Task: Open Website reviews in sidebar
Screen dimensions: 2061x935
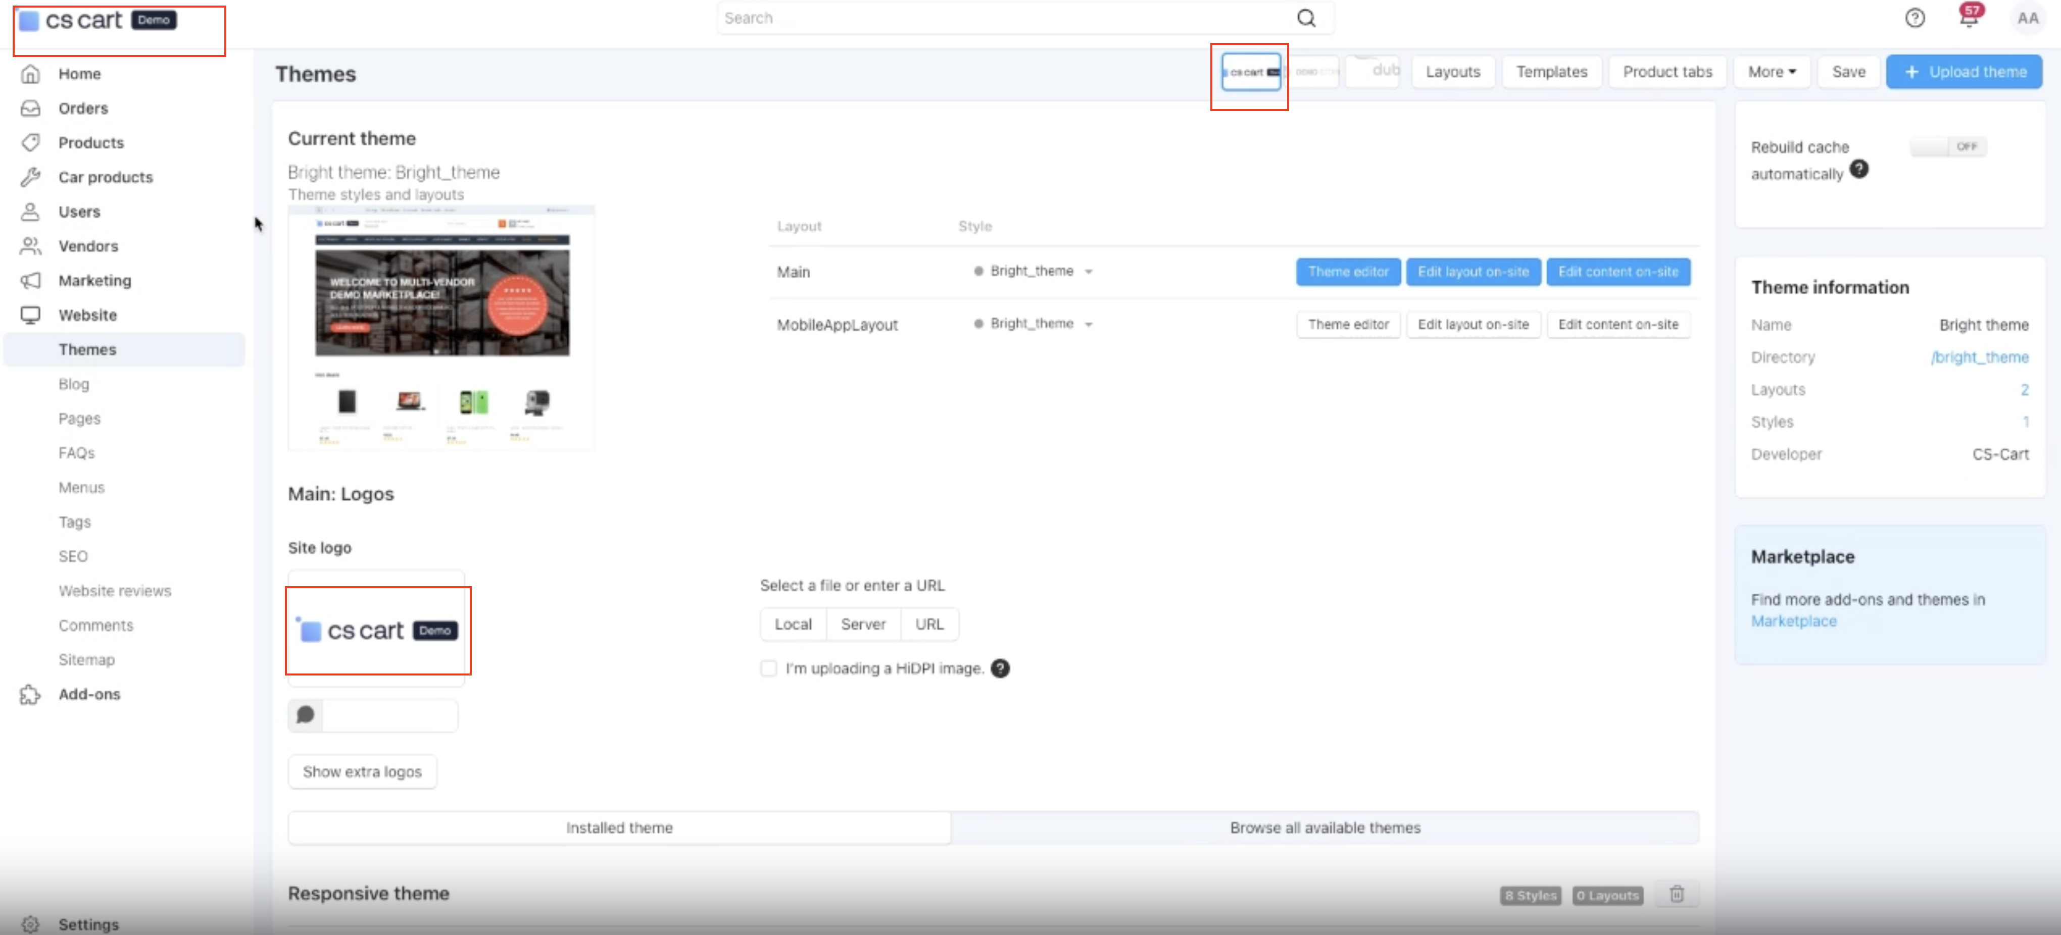Action: point(114,590)
